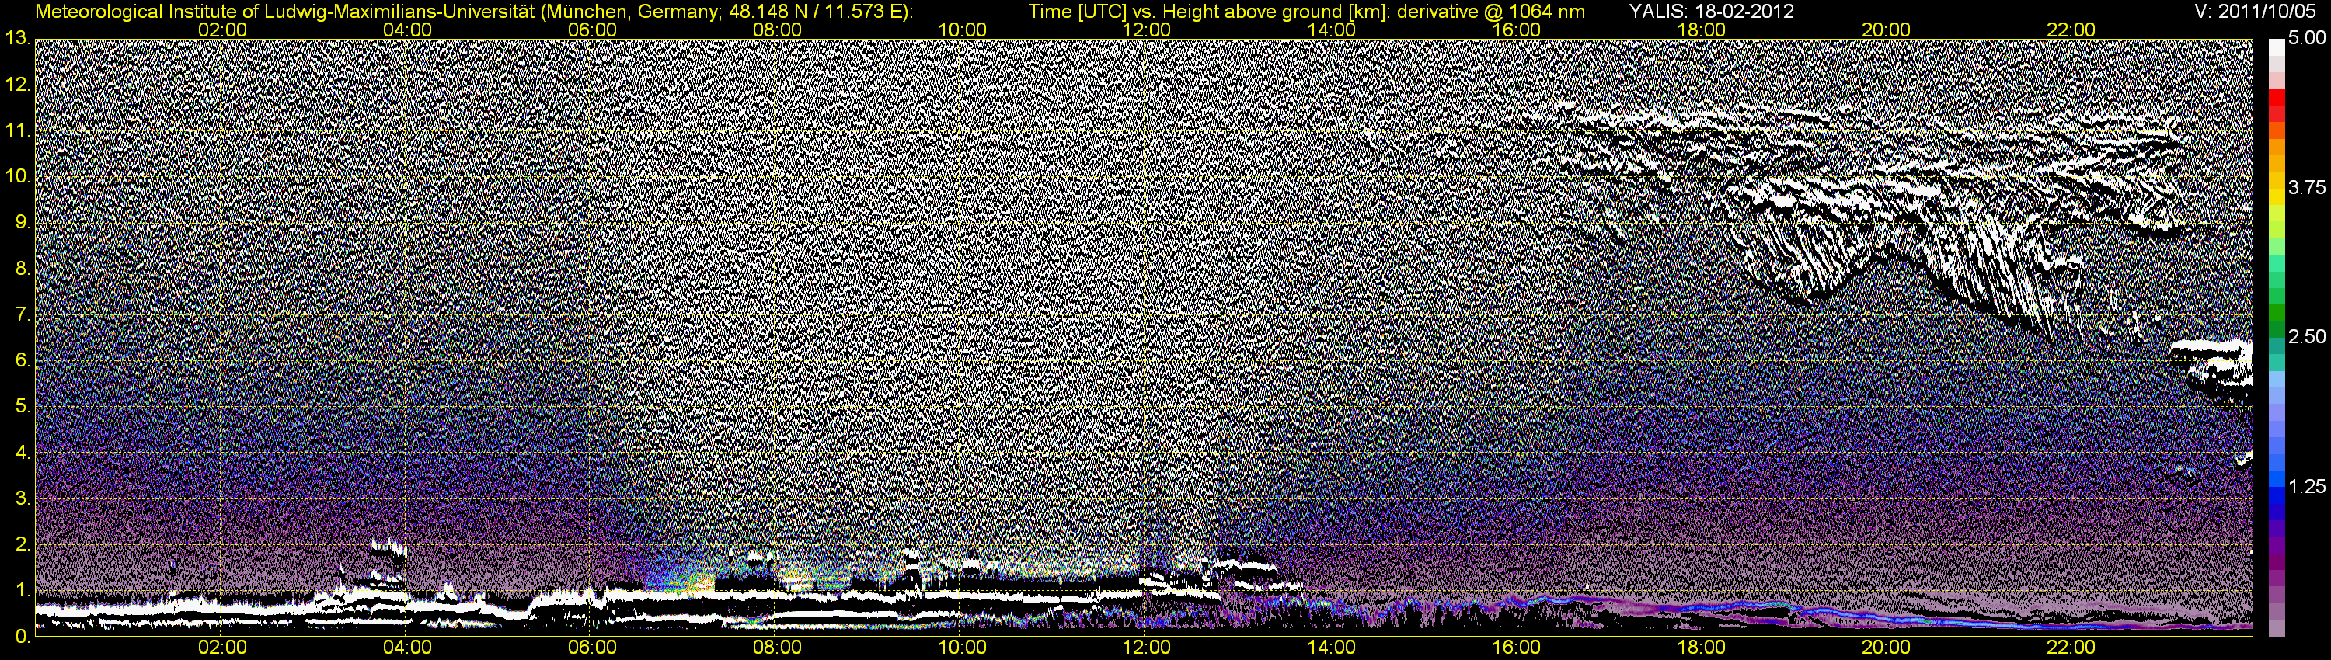
Task: Click the 08:00 label on the lower time axis
Action: (777, 648)
